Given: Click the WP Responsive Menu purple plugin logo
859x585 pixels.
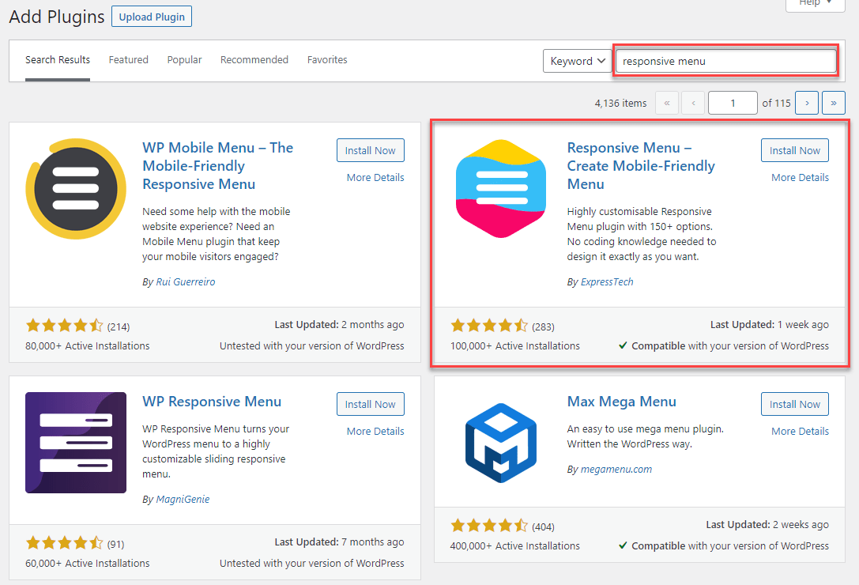Looking at the screenshot, I should [x=75, y=442].
